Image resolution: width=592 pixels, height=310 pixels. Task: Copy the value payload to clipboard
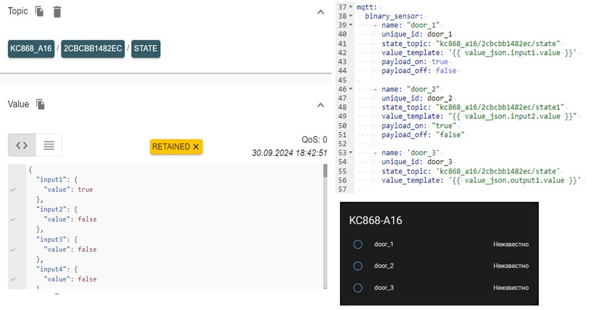(x=40, y=104)
